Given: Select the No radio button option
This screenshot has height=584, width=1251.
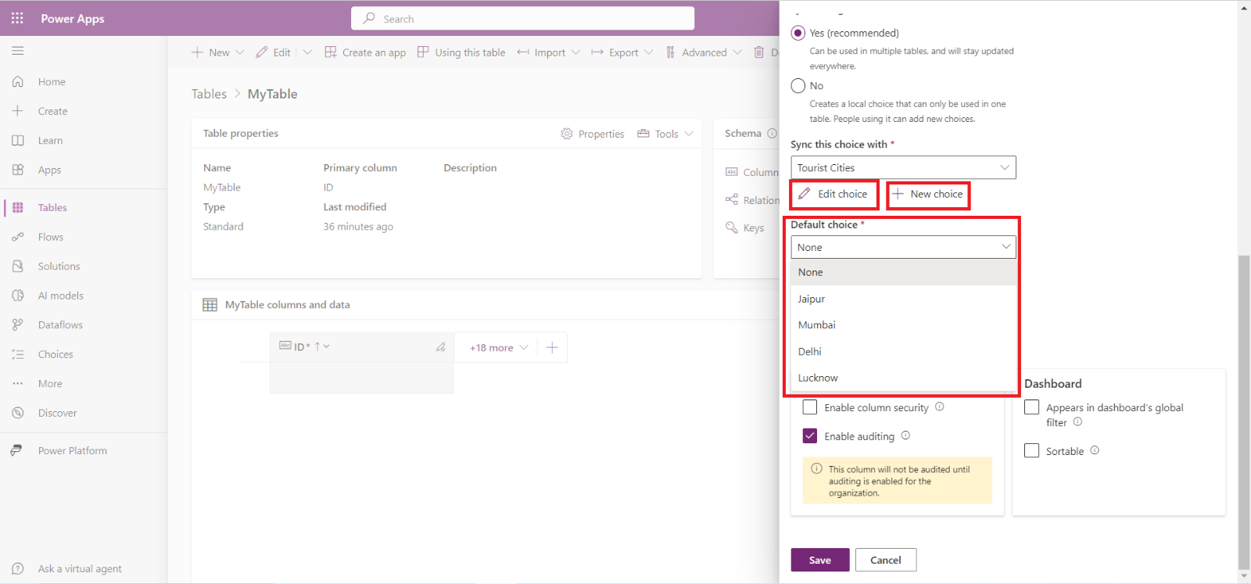Looking at the screenshot, I should [798, 86].
